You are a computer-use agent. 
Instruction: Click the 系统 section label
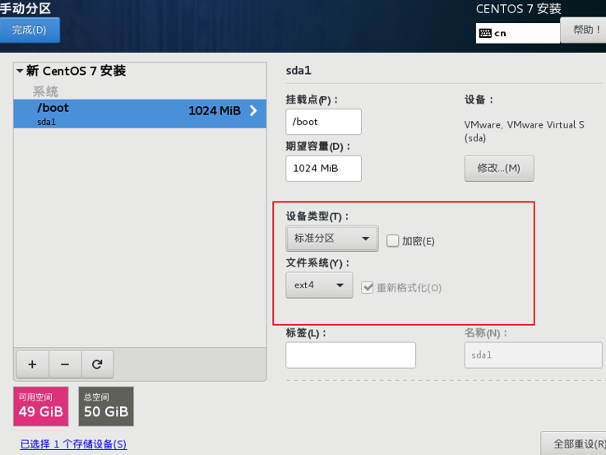[x=45, y=91]
